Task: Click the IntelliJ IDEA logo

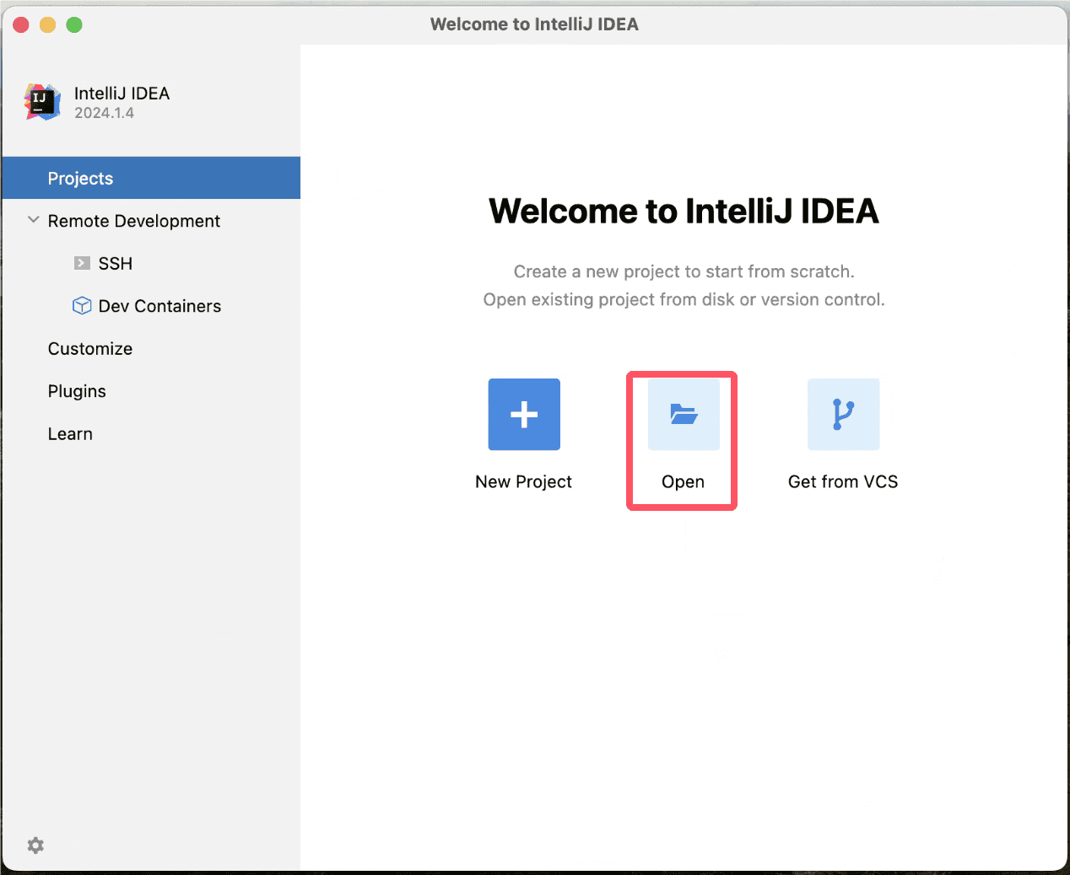Action: point(42,102)
